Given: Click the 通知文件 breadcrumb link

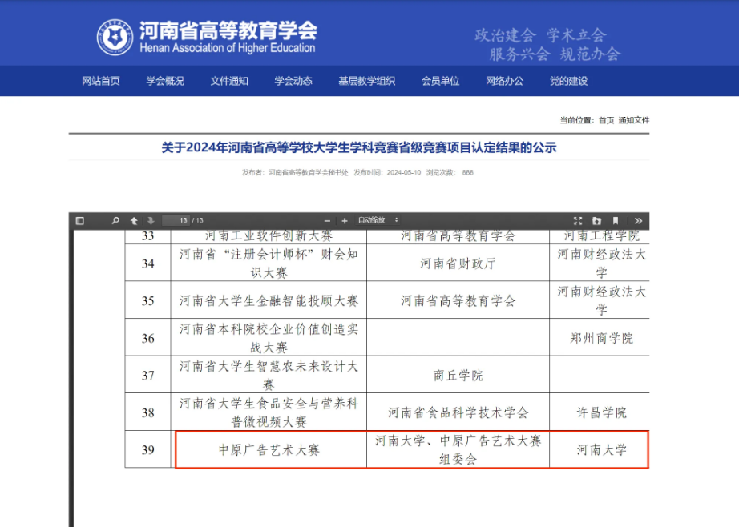Looking at the screenshot, I should tap(634, 120).
